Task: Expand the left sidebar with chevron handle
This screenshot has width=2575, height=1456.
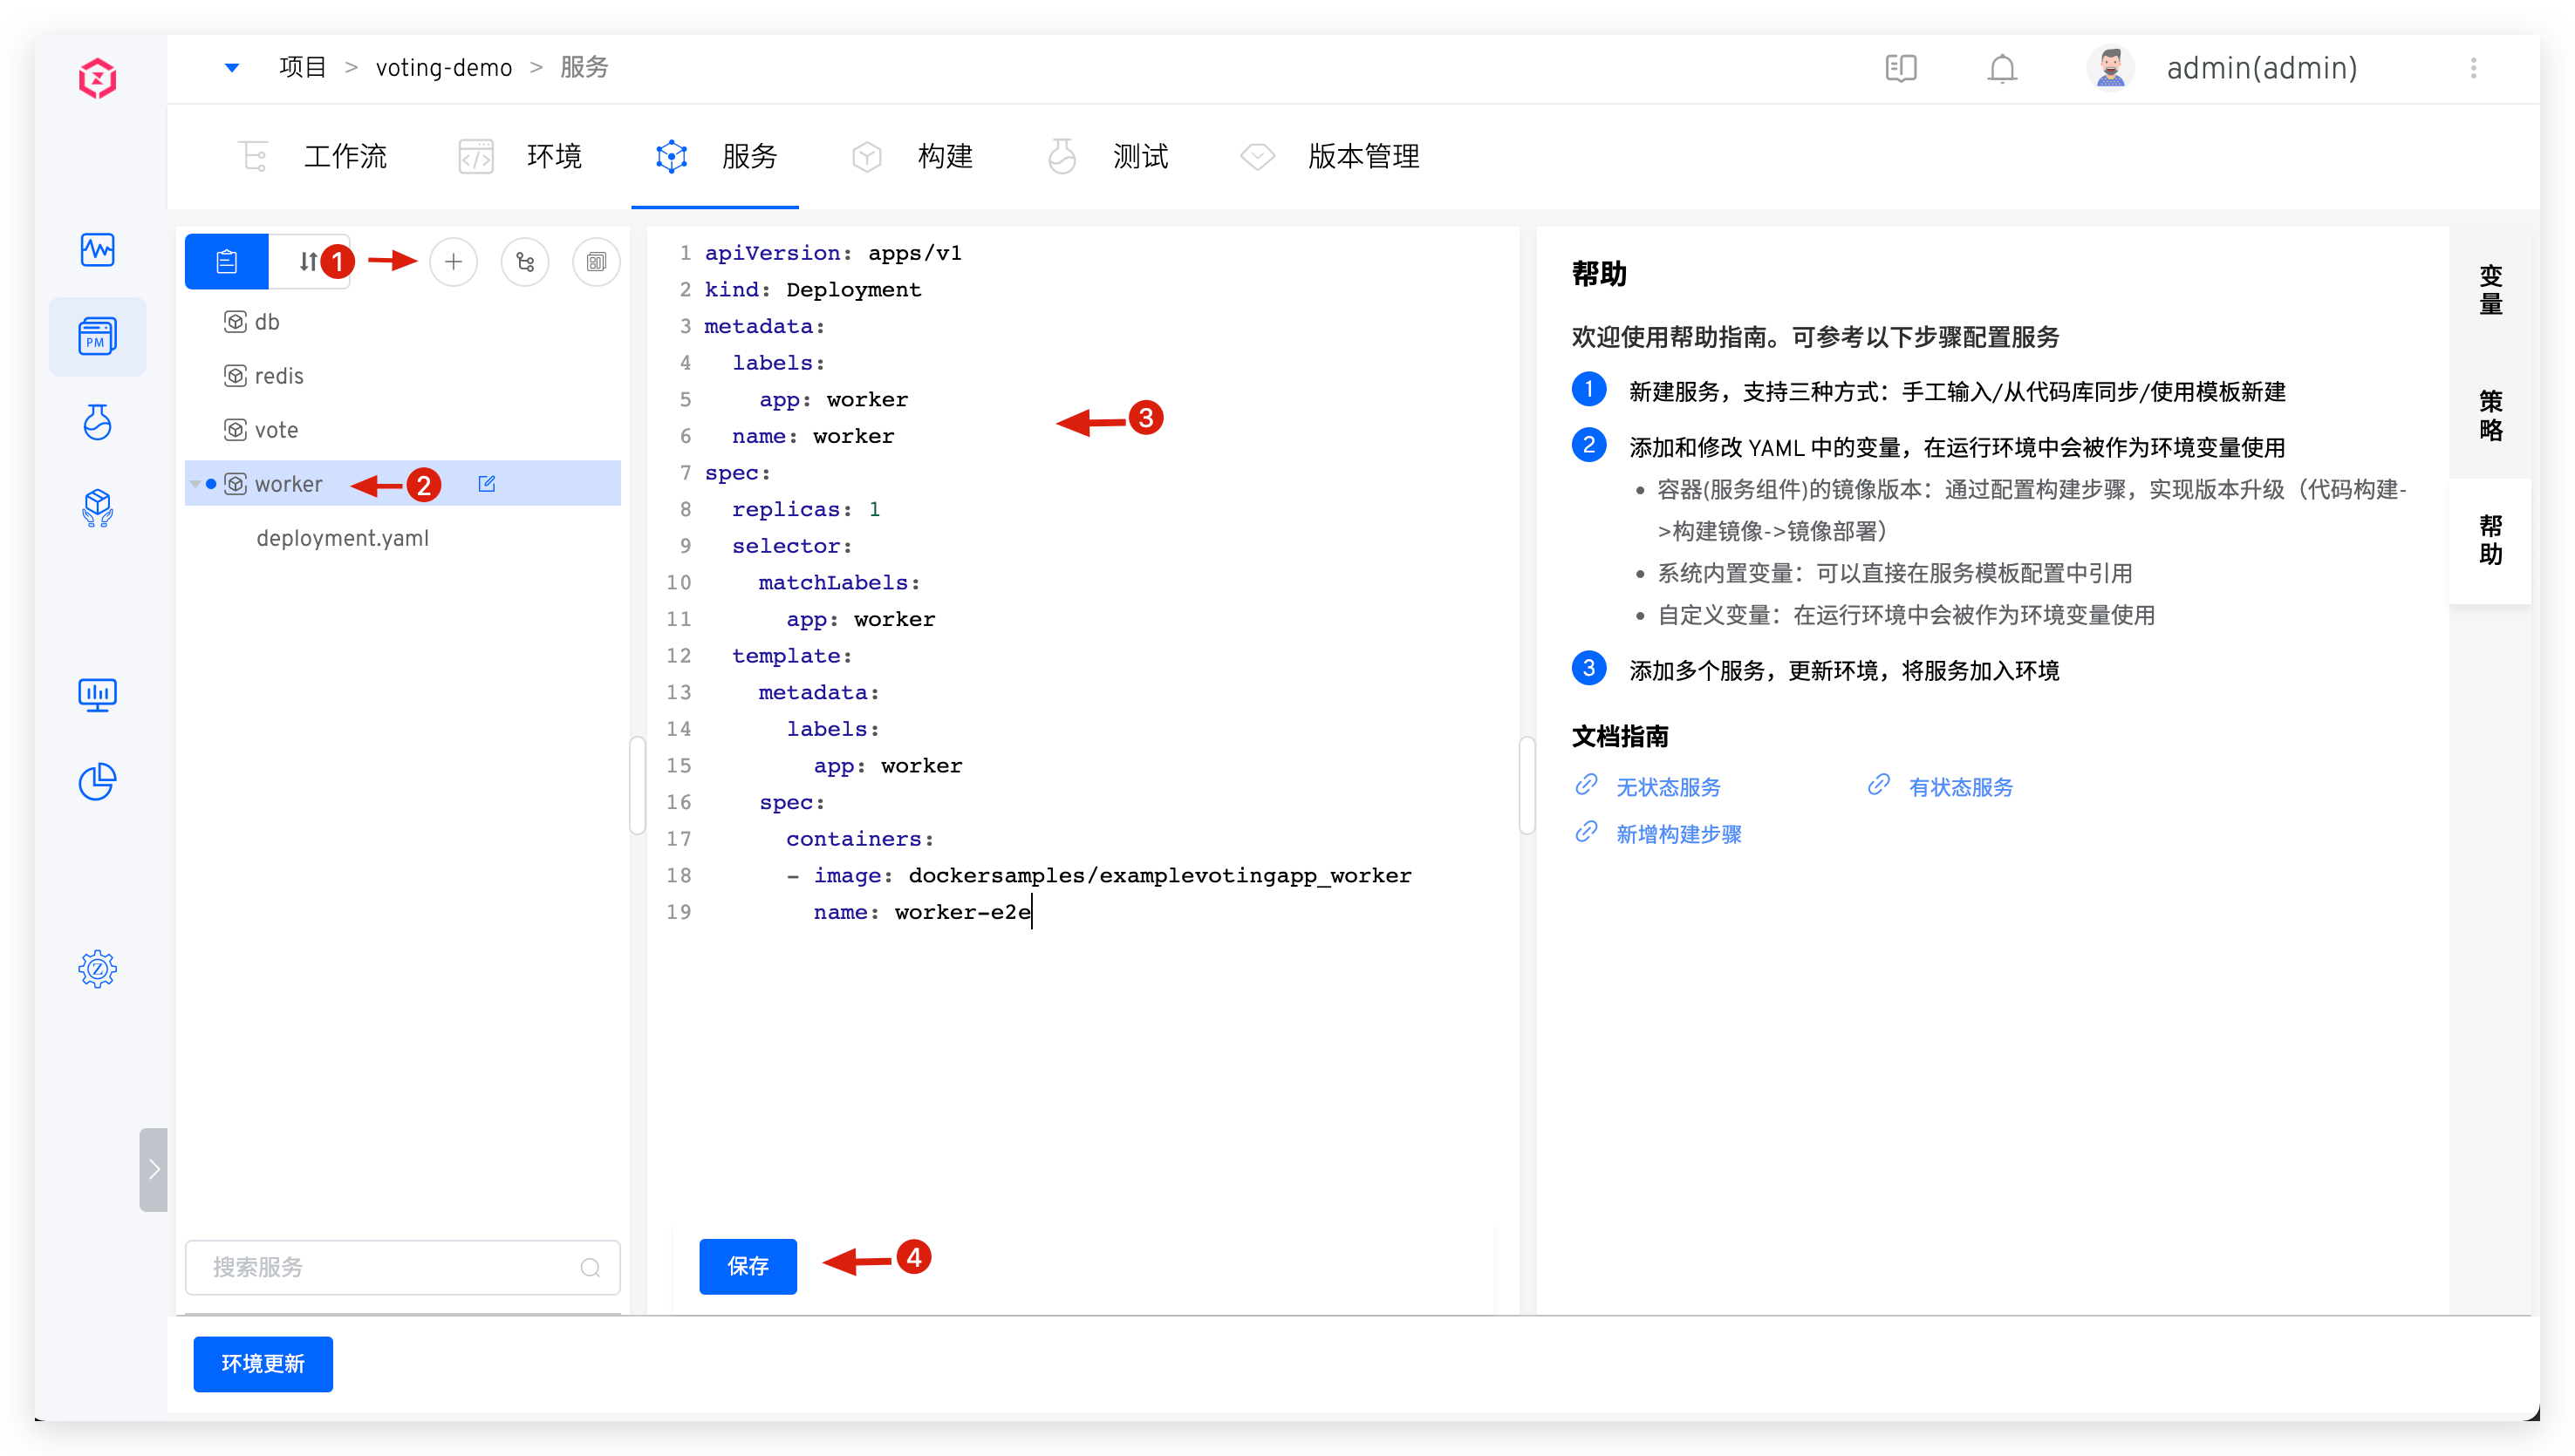Action: [x=153, y=1169]
